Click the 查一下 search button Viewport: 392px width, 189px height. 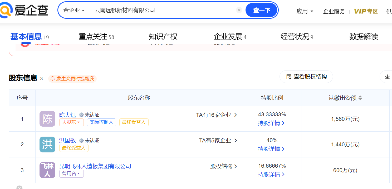point(262,10)
